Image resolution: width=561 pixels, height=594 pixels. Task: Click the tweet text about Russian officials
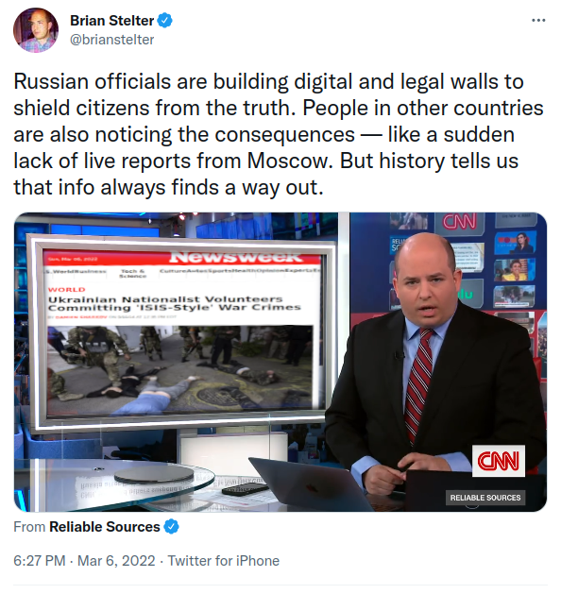pos(279,134)
